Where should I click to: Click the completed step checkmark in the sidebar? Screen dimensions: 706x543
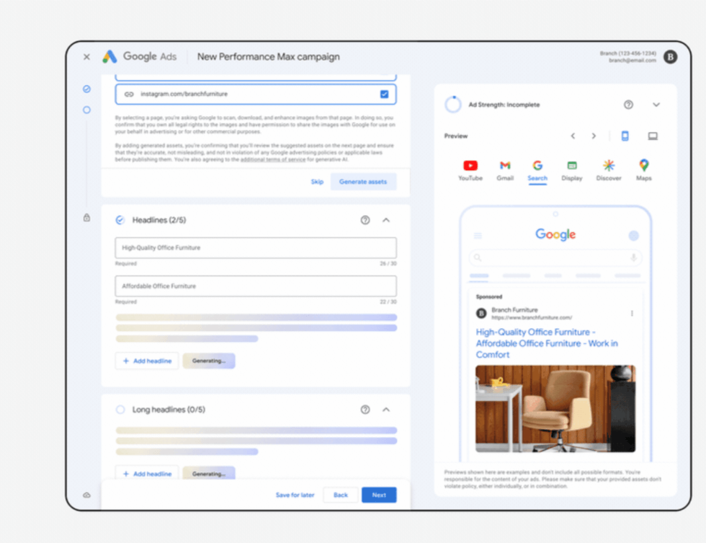click(x=87, y=89)
